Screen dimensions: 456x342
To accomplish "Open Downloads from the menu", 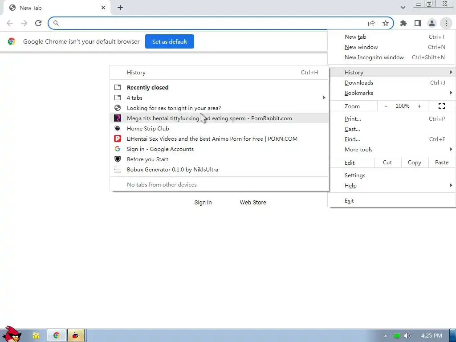I will click(x=391, y=82).
